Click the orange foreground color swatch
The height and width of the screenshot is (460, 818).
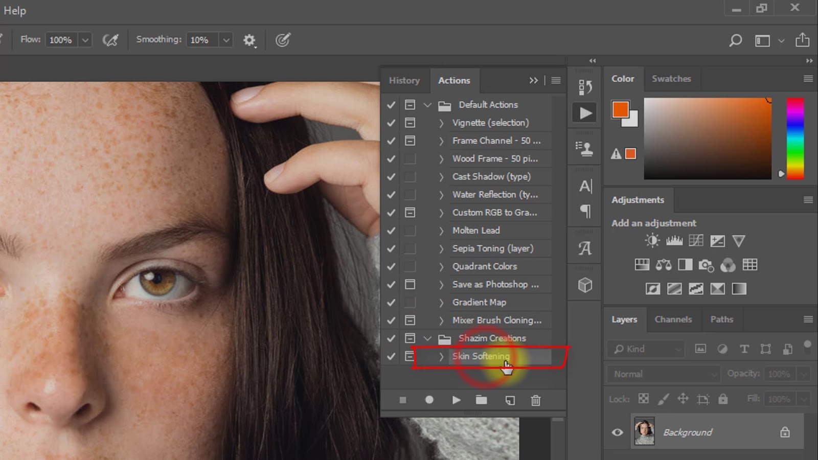(x=620, y=109)
